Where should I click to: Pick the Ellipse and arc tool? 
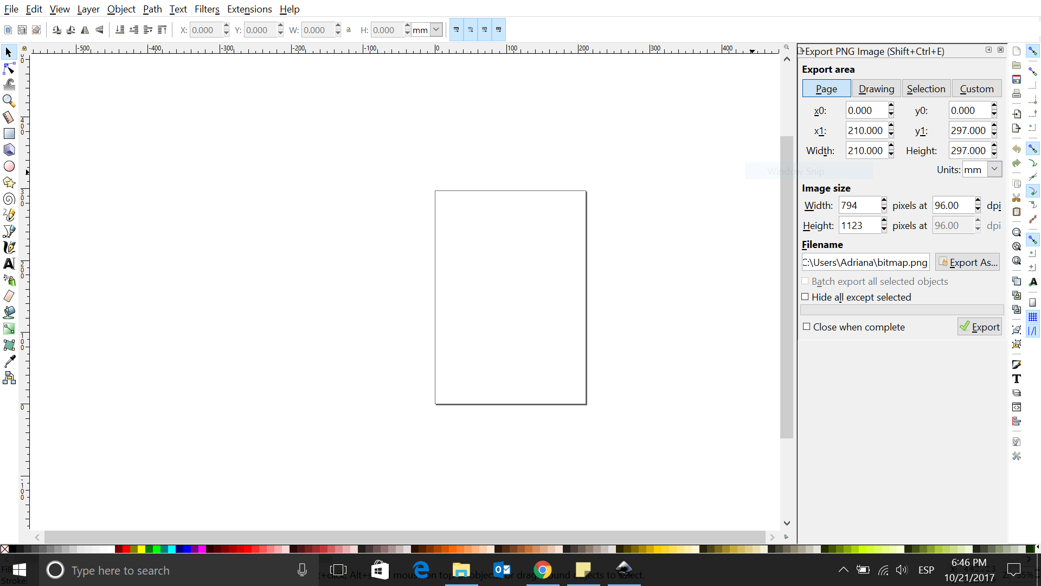click(x=9, y=166)
